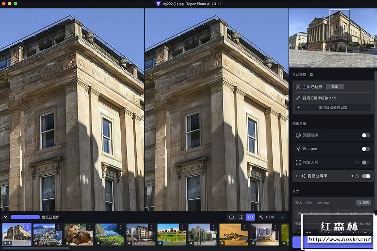Click the 提高分辨率倍数 3.5x. text
The width and height of the screenshot is (377, 251).
pyautogui.click(x=320, y=98)
